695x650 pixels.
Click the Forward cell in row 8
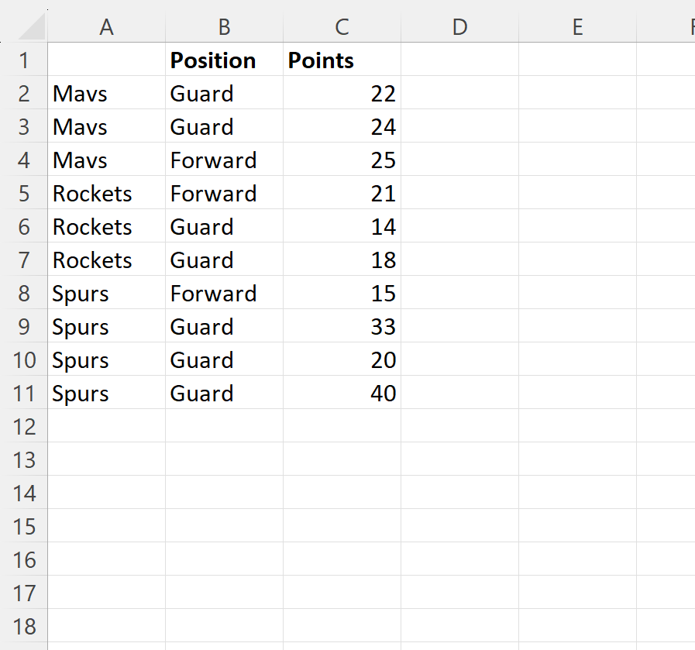click(x=224, y=292)
